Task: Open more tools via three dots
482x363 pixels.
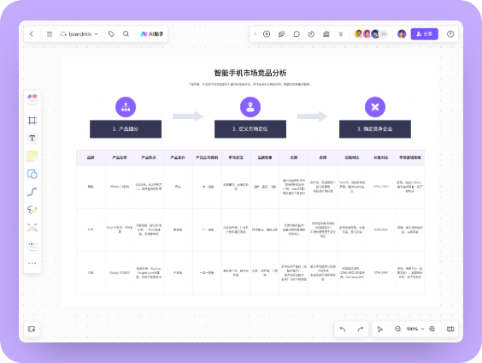Action: click(x=32, y=263)
